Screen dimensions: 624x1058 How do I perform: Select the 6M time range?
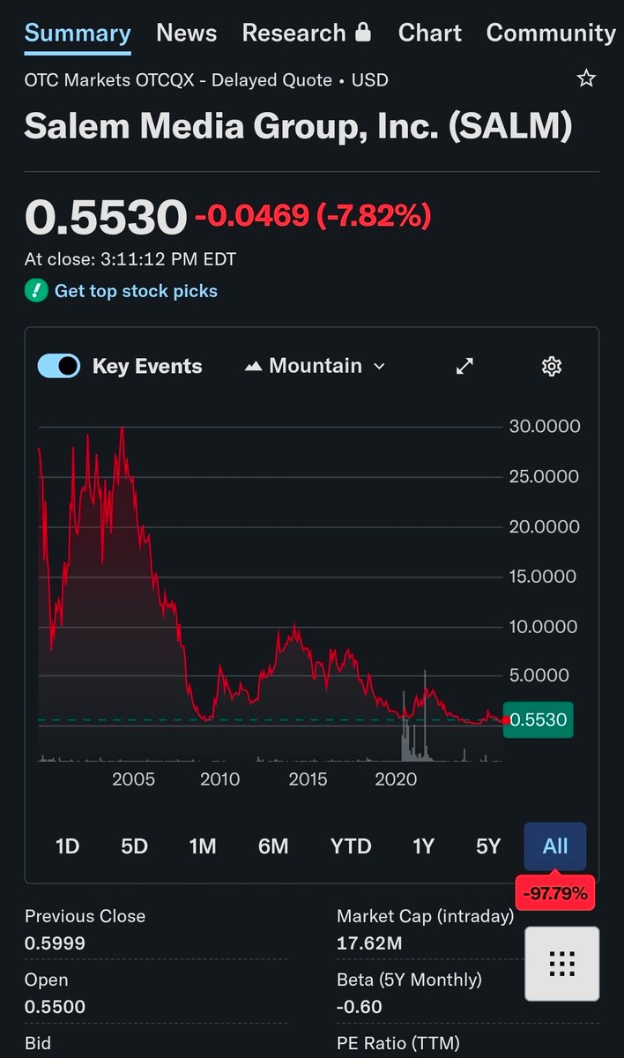[x=273, y=846]
